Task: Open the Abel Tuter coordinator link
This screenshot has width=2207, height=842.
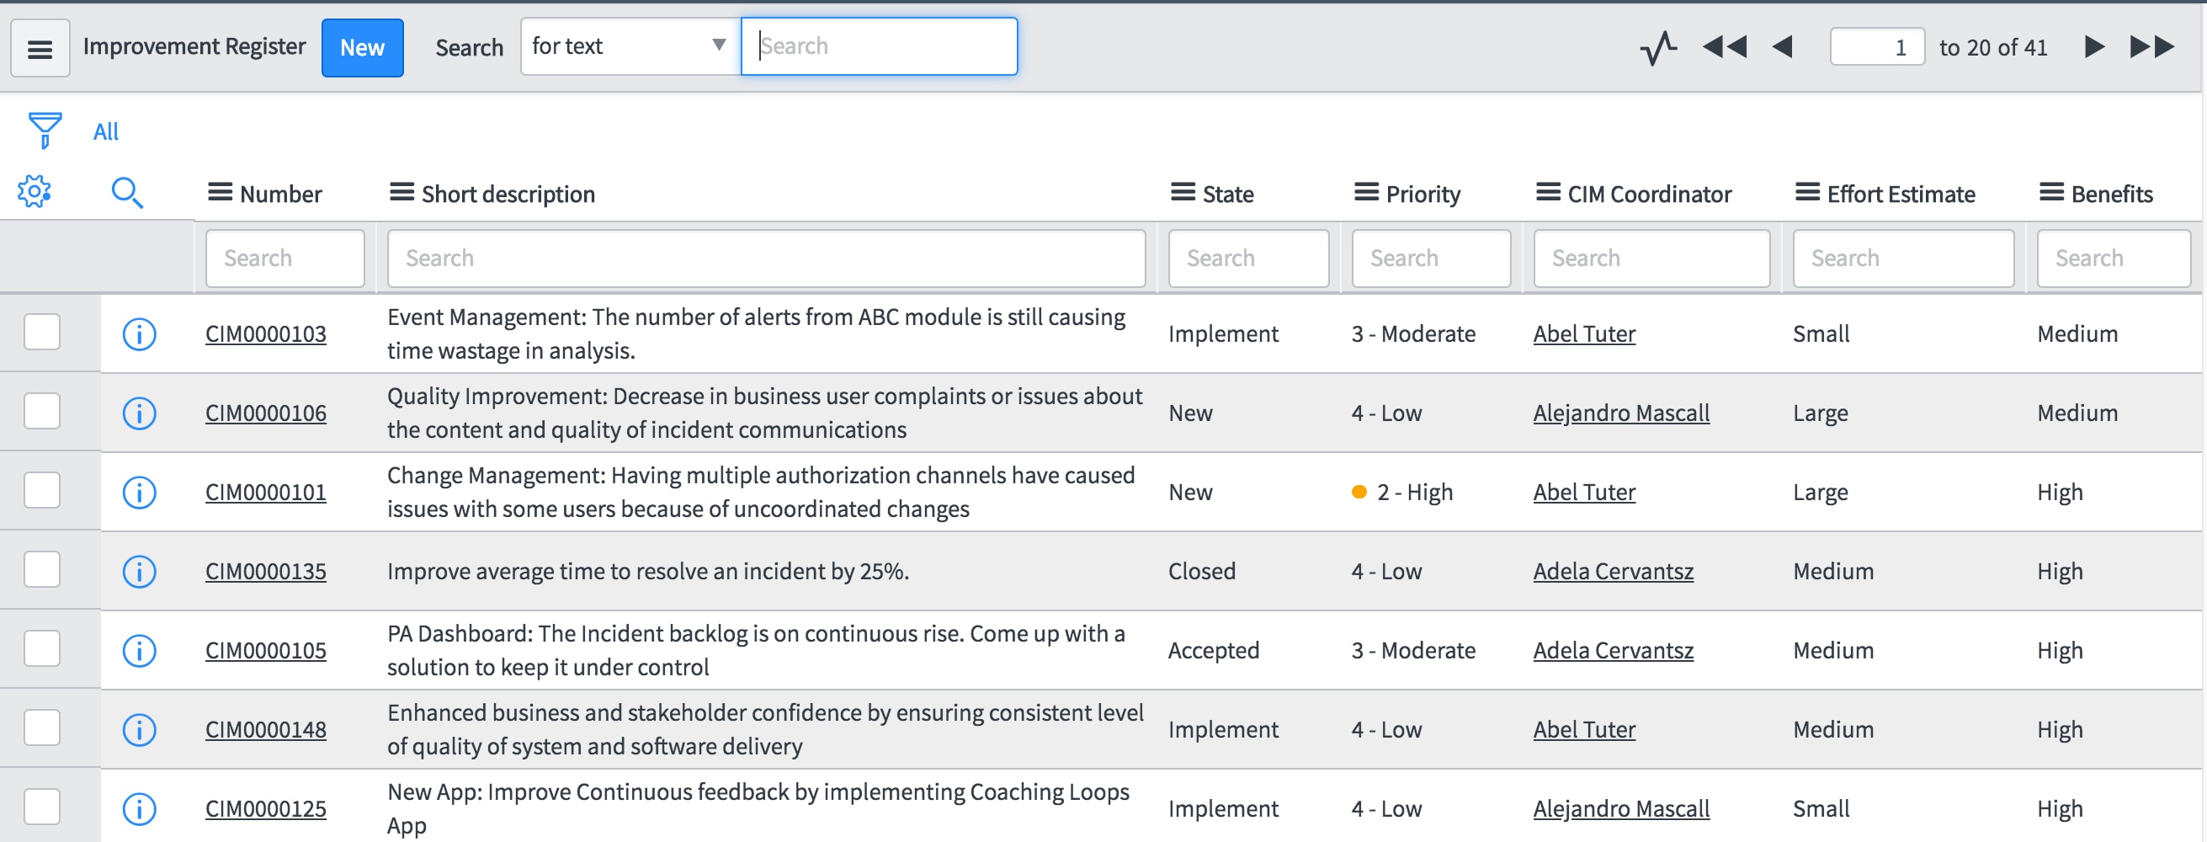Action: [x=1583, y=333]
